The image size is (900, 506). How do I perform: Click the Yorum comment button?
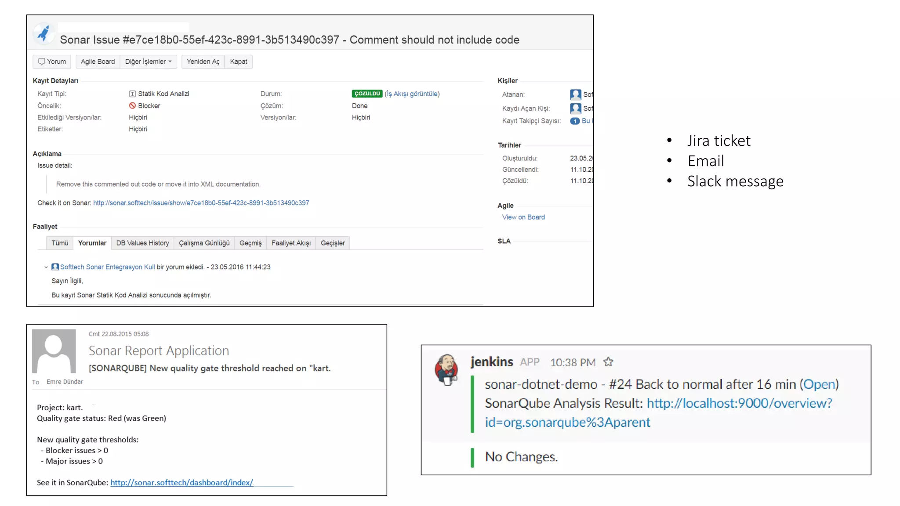pyautogui.click(x=52, y=61)
